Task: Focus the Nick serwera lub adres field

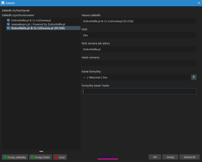Action: [x=139, y=49]
